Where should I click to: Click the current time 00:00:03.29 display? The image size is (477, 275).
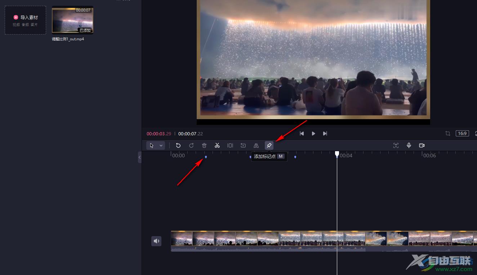coord(159,134)
